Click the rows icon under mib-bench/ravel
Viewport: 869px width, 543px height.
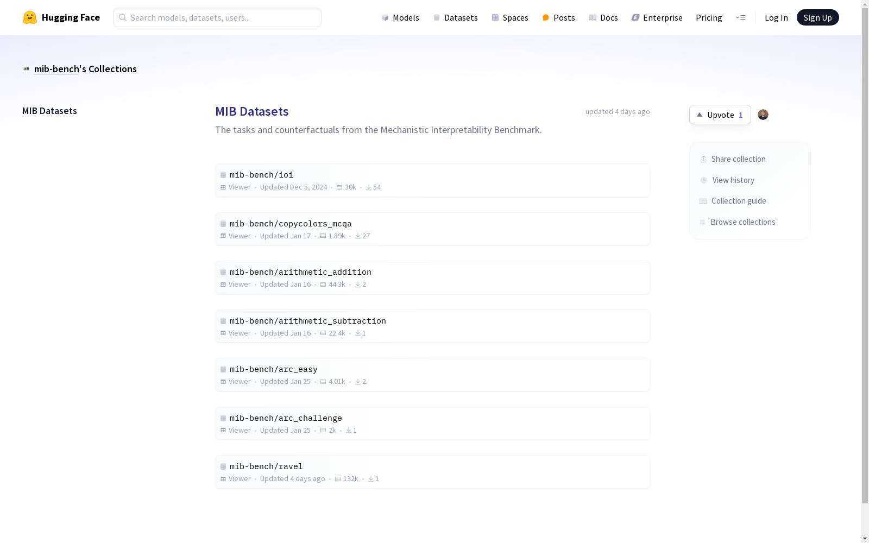click(x=338, y=479)
